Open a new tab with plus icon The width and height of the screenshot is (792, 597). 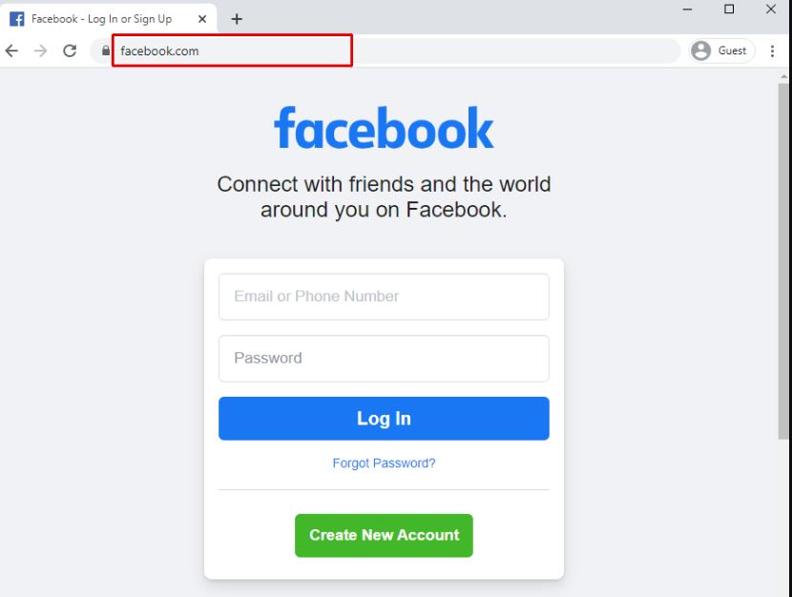tap(237, 19)
